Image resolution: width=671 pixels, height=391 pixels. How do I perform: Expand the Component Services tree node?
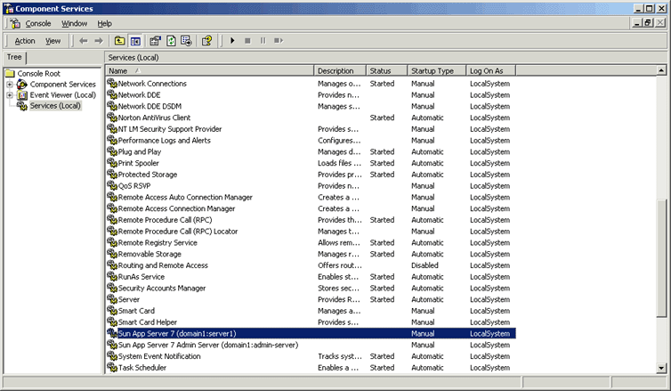(10, 85)
